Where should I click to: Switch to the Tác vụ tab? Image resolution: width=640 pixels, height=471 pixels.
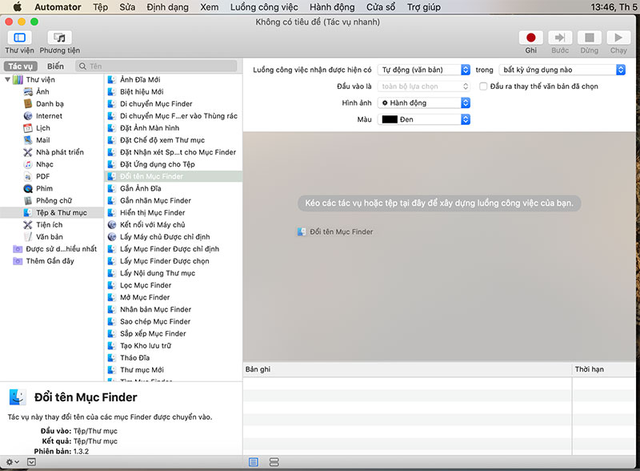click(21, 66)
